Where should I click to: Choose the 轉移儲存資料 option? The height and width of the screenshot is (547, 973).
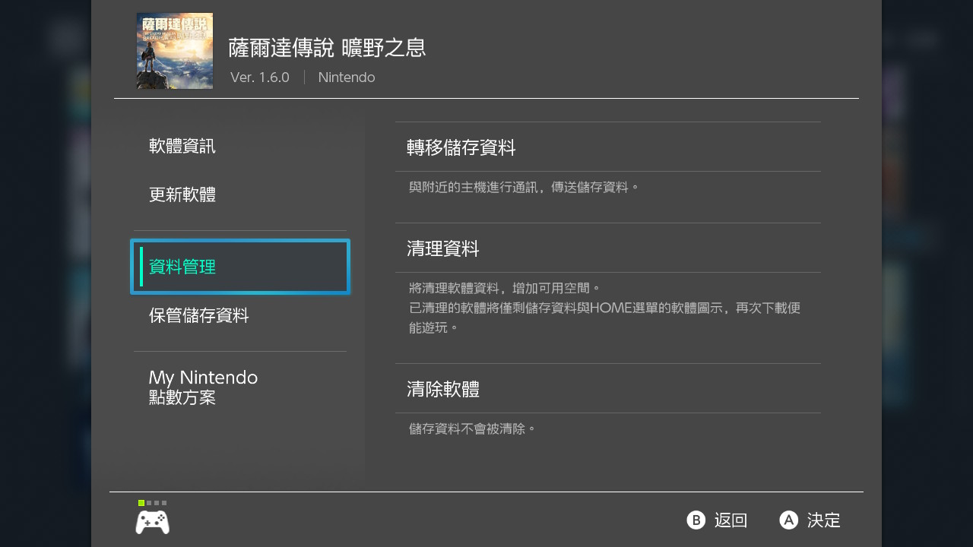coord(608,147)
